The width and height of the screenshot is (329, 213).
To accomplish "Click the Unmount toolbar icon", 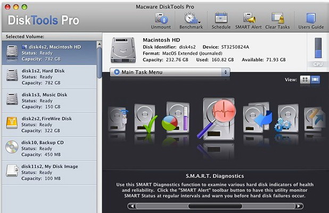I will tap(161, 19).
